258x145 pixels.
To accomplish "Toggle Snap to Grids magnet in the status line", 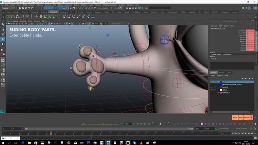I will (79, 8).
